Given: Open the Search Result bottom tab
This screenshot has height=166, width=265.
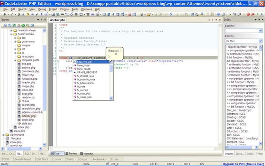Looking at the screenshot, I should click(x=22, y=159).
